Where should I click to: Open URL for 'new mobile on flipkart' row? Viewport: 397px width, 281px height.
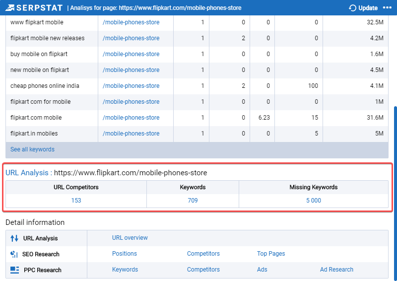pos(131,70)
